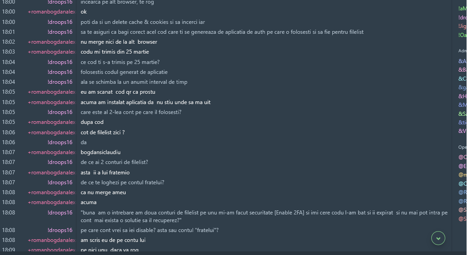
Task: Click the 18:03 timestamp
Action: pos(9,52)
